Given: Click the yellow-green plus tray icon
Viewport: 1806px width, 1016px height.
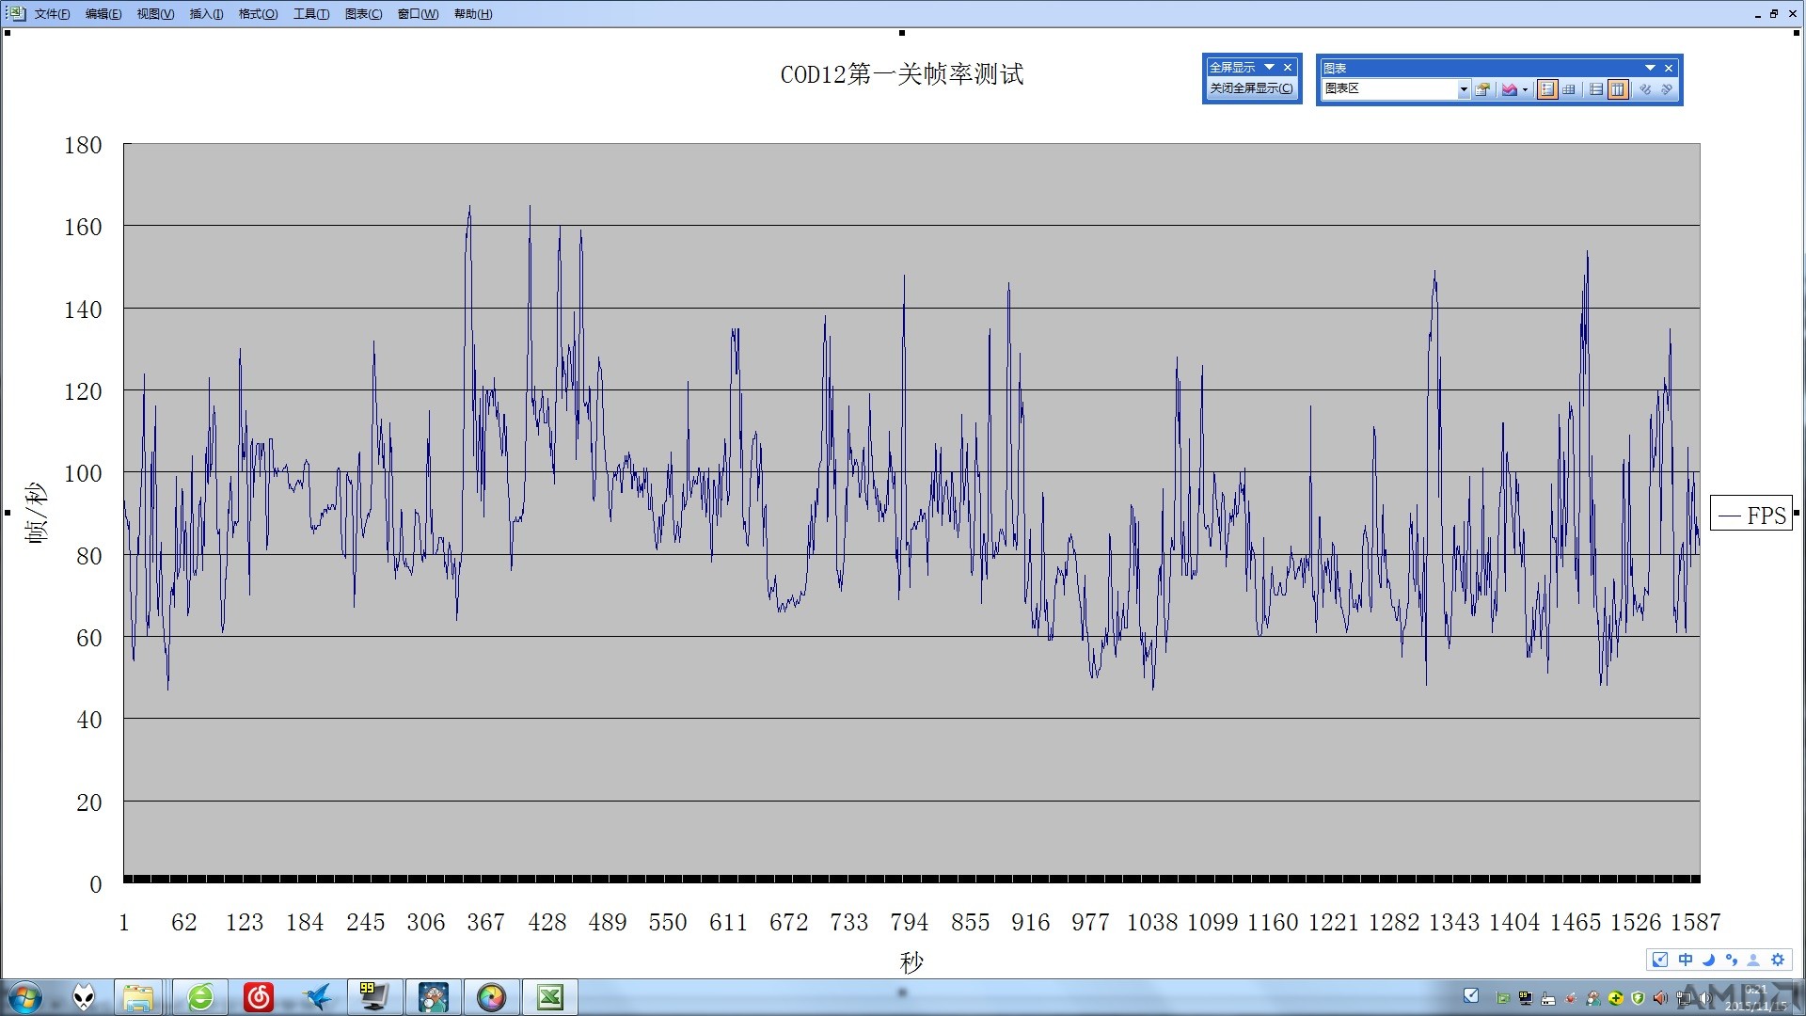Looking at the screenshot, I should [1615, 998].
